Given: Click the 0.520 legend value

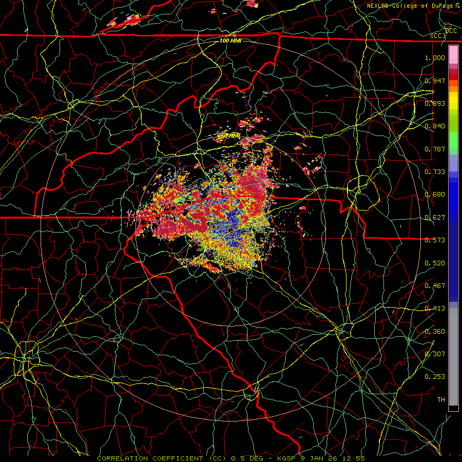Looking at the screenshot, I should tap(435, 263).
